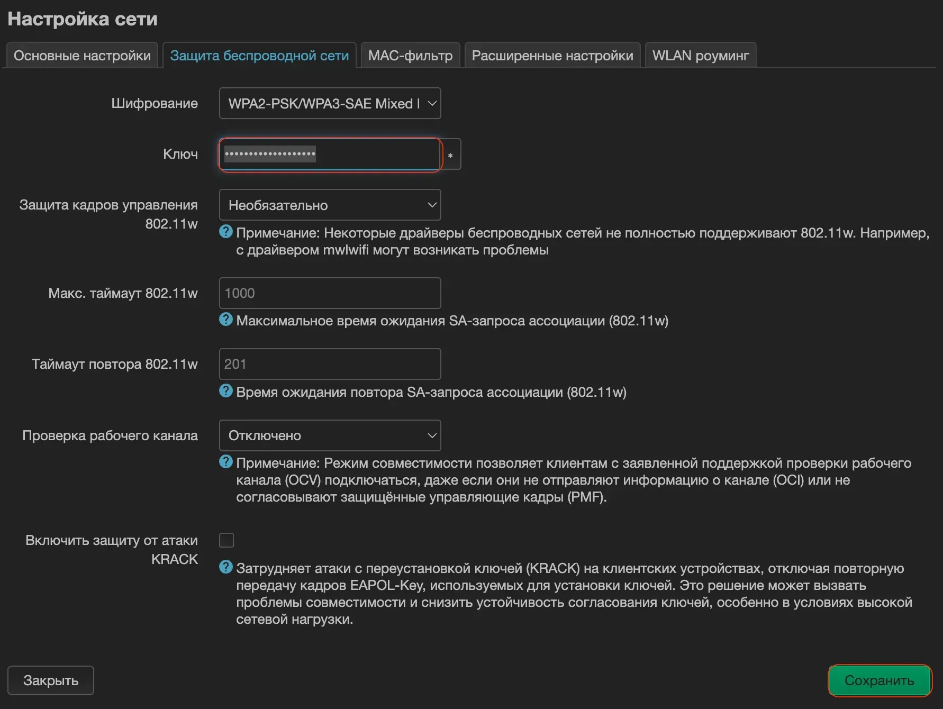This screenshot has height=709, width=943.
Task: Click the Макс. таймаут 802.11w field
Action: [x=330, y=293]
